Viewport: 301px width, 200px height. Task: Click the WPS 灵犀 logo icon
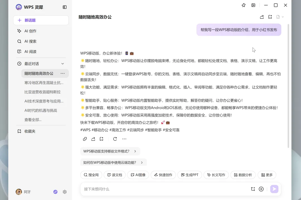click(19, 7)
